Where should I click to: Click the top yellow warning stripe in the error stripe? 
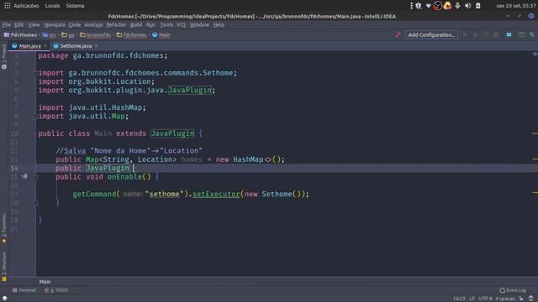535,133
